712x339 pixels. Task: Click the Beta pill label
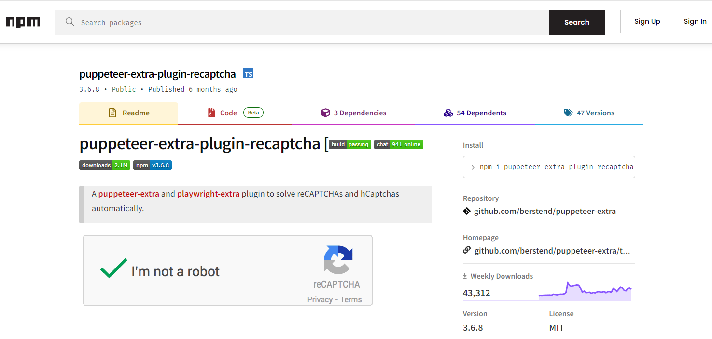(253, 113)
